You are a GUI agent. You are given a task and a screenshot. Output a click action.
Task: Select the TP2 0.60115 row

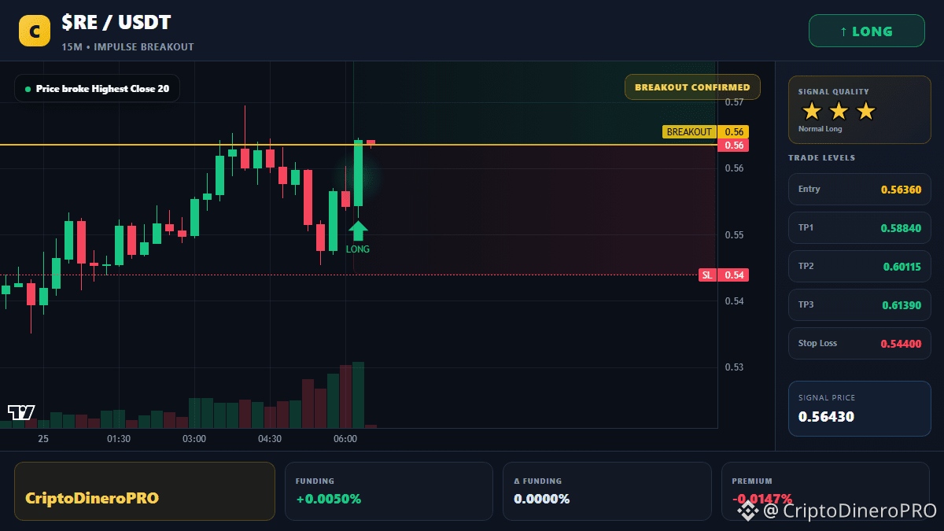tap(860, 266)
